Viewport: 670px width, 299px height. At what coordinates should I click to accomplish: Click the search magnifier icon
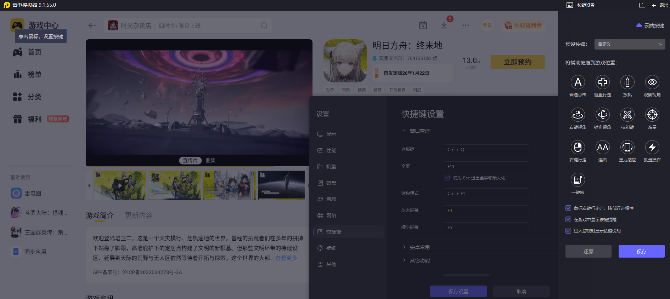264,25
